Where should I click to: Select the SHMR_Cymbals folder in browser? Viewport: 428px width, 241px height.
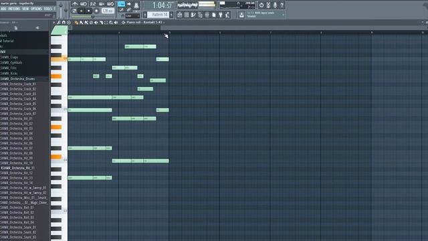(11, 62)
